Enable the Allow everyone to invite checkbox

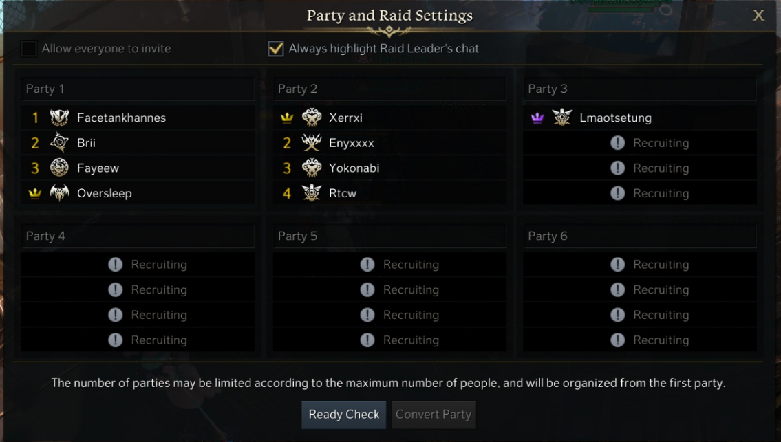tap(29, 49)
